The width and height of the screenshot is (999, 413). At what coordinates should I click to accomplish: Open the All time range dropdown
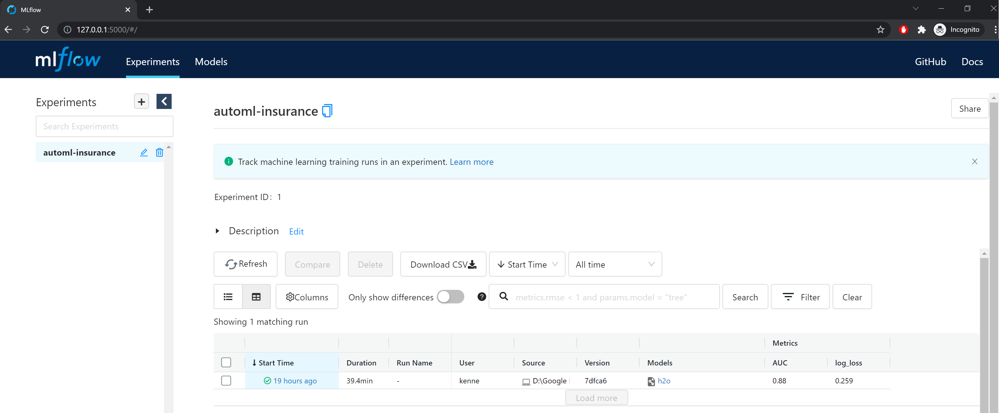point(615,264)
